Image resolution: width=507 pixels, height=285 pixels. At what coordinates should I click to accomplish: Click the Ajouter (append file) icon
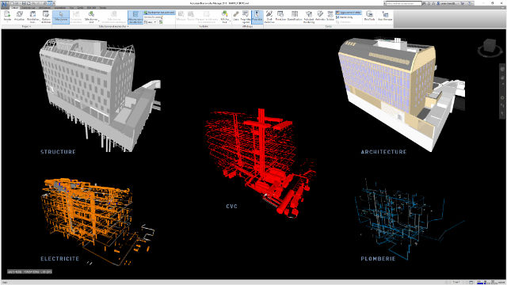click(x=7, y=16)
